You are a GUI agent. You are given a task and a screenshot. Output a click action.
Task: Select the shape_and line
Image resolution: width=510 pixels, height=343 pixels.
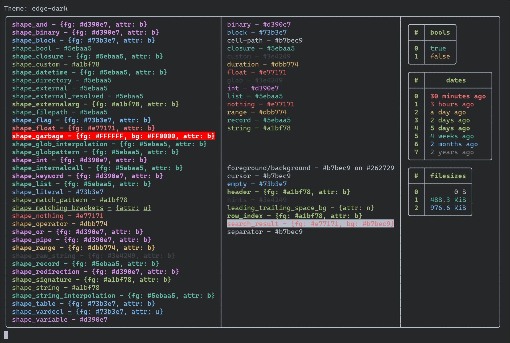click(79, 24)
